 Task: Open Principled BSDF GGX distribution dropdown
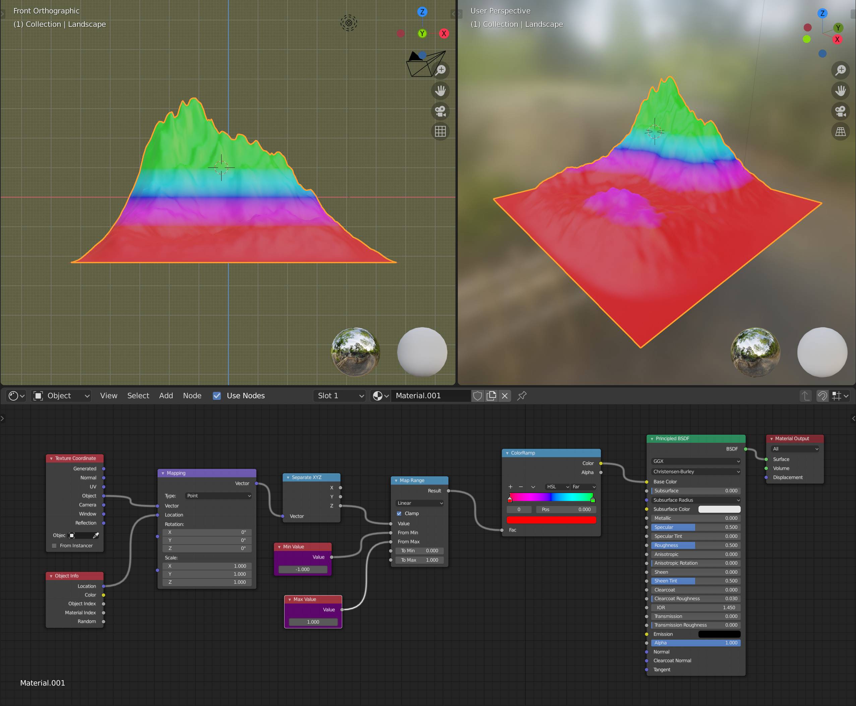(696, 461)
